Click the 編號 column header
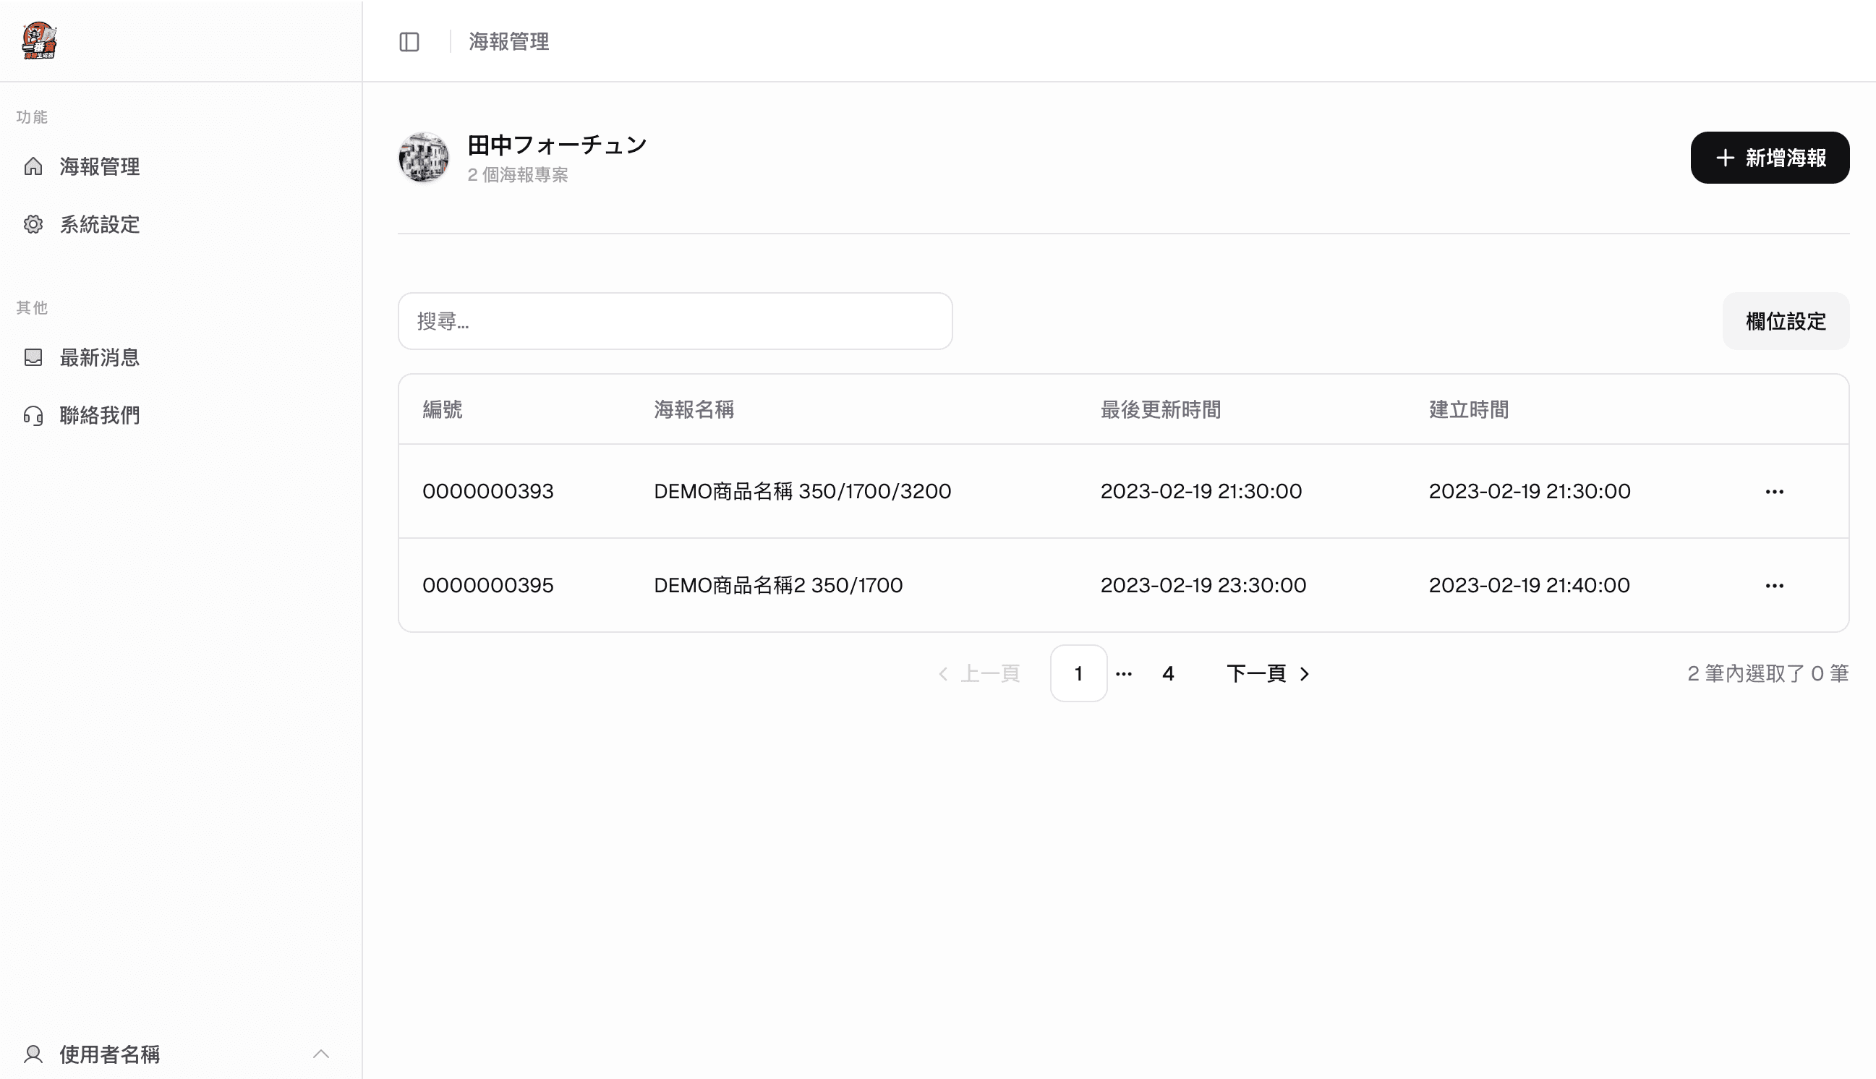 tap(443, 409)
